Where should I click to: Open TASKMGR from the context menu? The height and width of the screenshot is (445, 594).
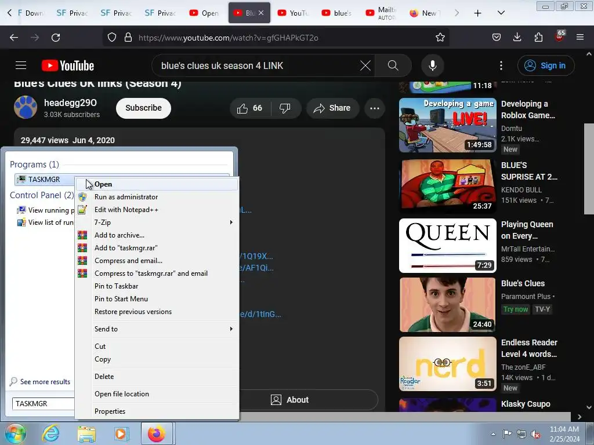click(x=157, y=184)
